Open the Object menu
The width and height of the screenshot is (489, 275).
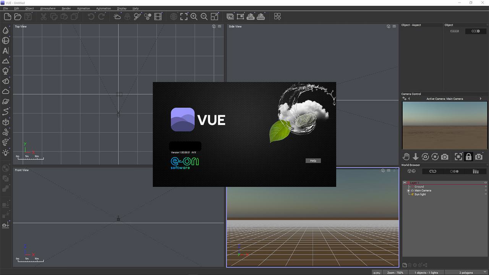(29, 8)
